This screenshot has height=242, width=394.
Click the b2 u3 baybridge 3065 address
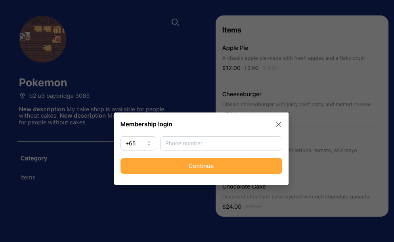pyautogui.click(x=59, y=95)
